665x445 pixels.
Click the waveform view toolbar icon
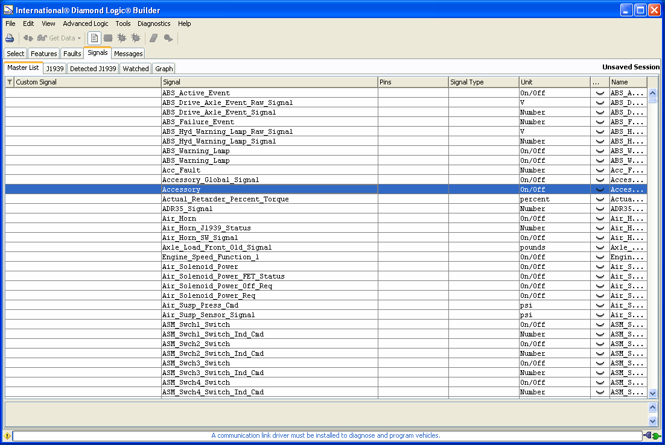point(108,38)
